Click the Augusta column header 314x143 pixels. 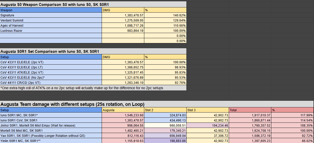click(x=123, y=110)
